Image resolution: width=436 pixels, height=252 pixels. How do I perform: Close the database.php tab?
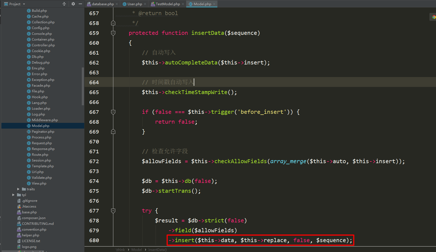click(x=117, y=4)
